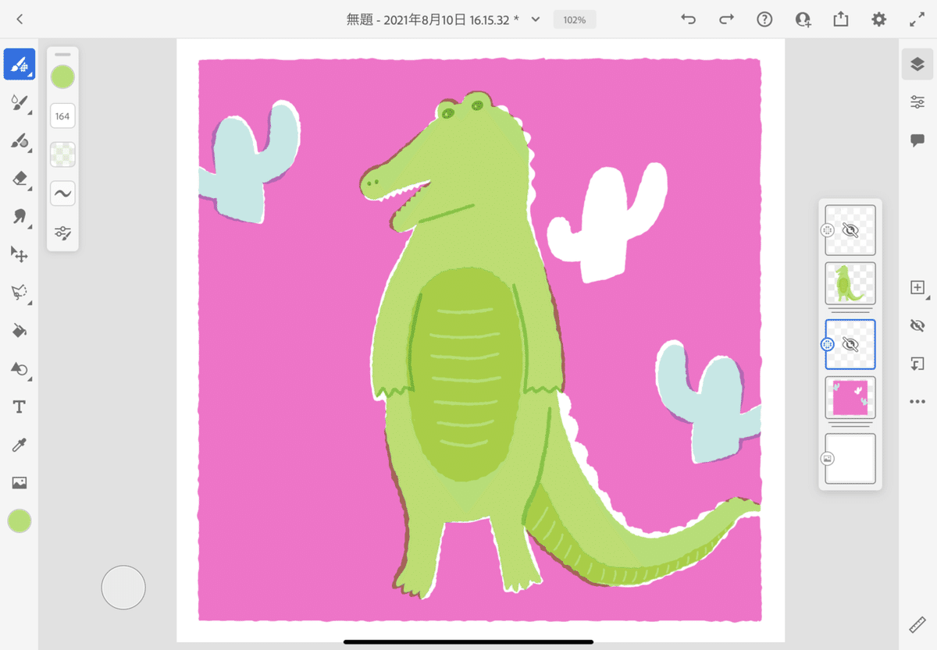
Task: Open the brush color swatch in tool options
Action: point(62,77)
